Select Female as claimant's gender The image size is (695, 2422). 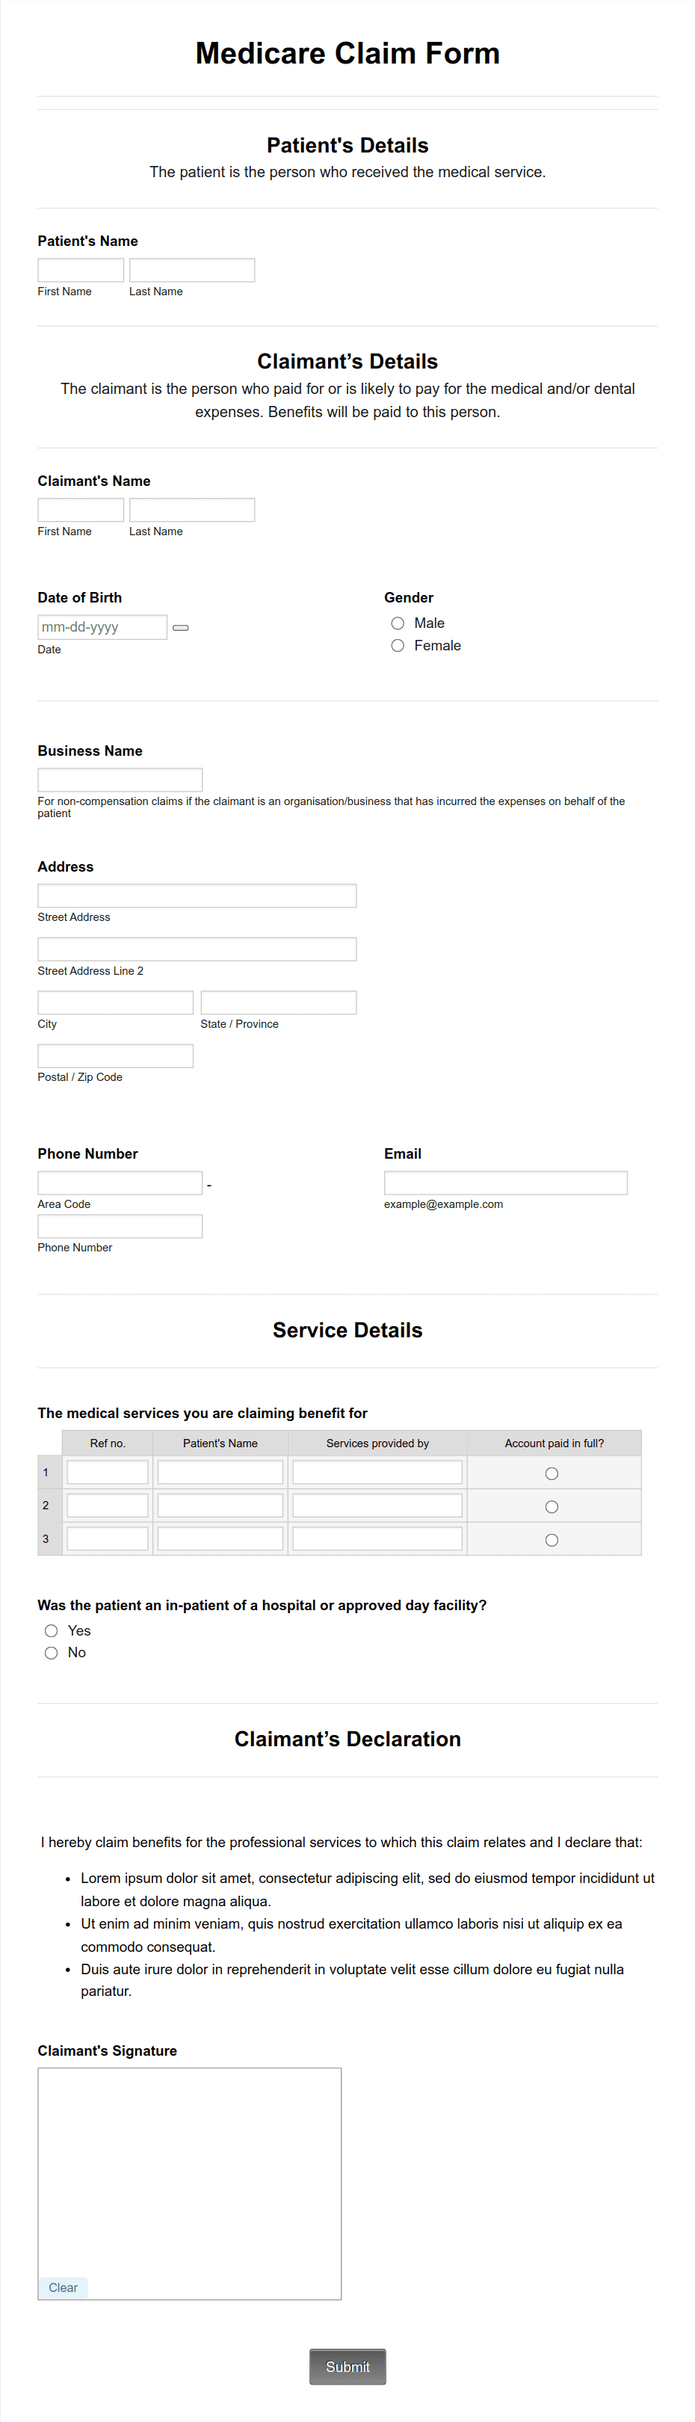point(397,645)
